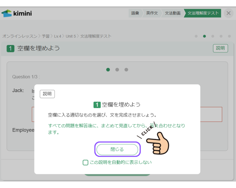Image resolution: width=236 pixels, height=188 pixels.
Task: Select the active green section progress dot
Action: [x=204, y=36]
